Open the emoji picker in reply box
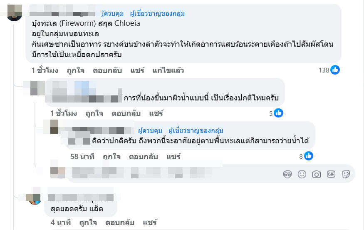Viewport: 364px width, 230px height. (302, 174)
